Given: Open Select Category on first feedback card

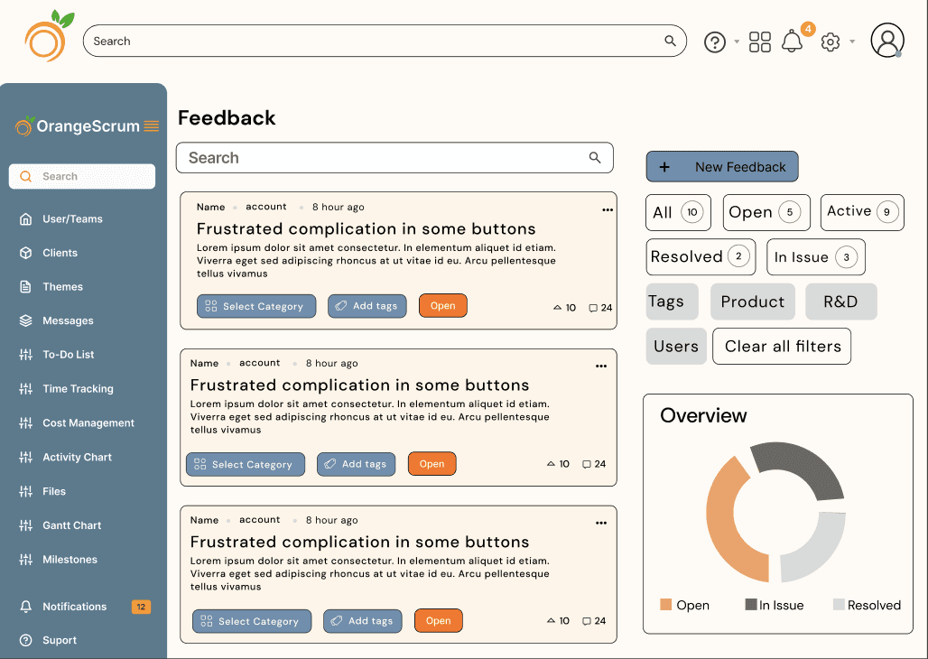Looking at the screenshot, I should (x=256, y=306).
